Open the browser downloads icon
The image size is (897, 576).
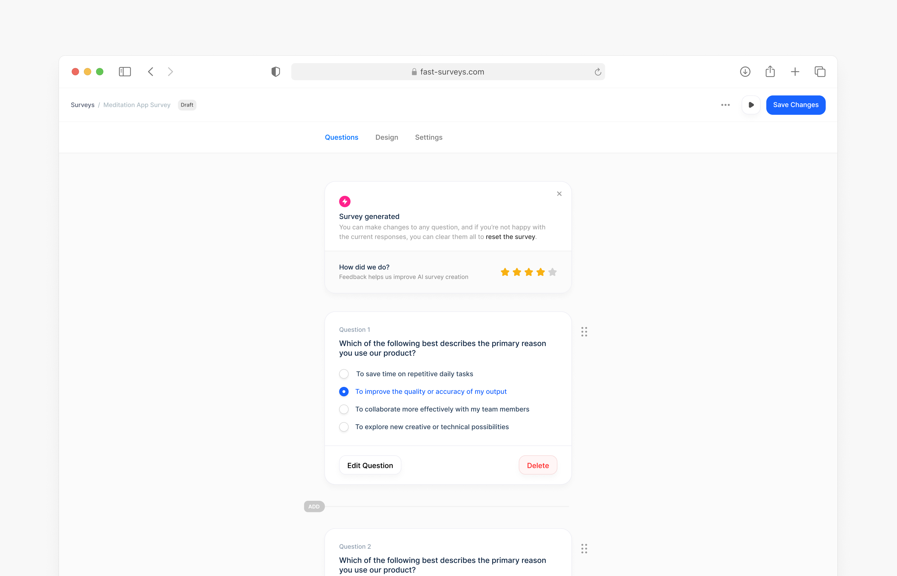[x=745, y=71]
